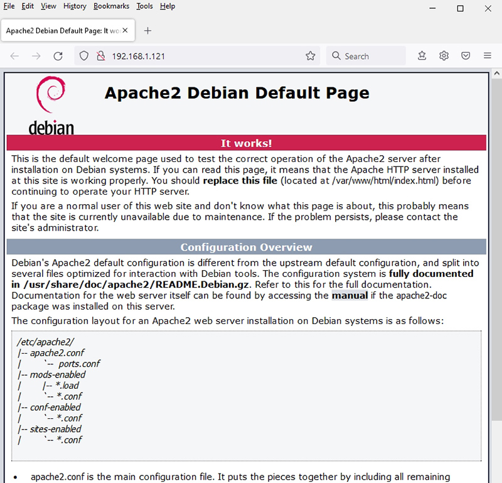Open the Tools menu

[x=144, y=6]
